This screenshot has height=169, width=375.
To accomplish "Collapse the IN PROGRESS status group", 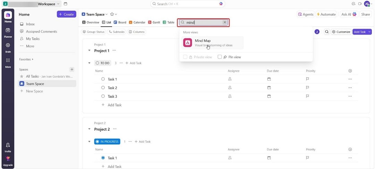I will pyautogui.click(x=89, y=142).
